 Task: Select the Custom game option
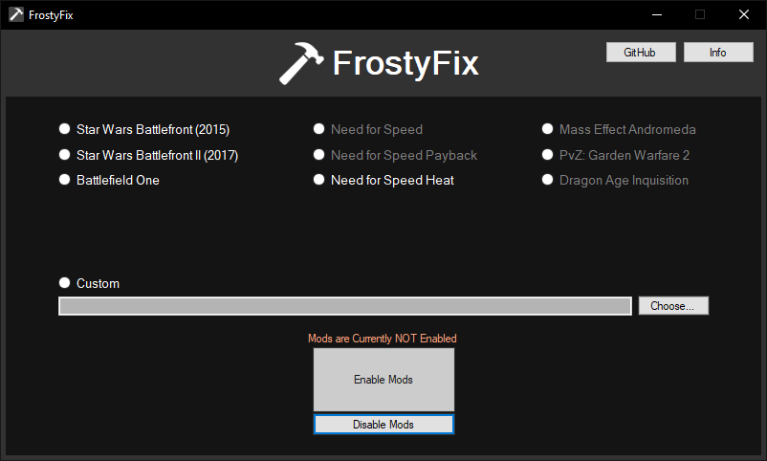click(65, 283)
